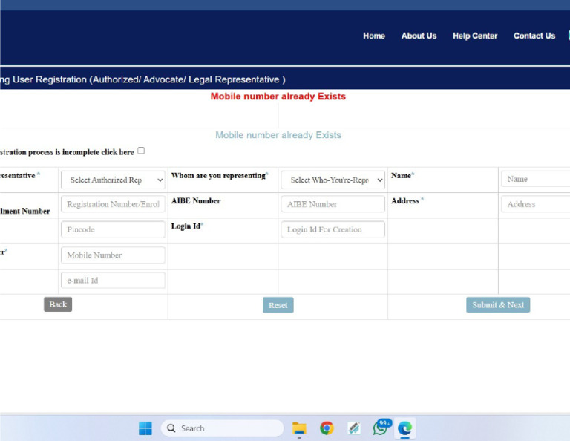Open File Explorer from taskbar
This screenshot has width=570, height=441.
coord(299,428)
